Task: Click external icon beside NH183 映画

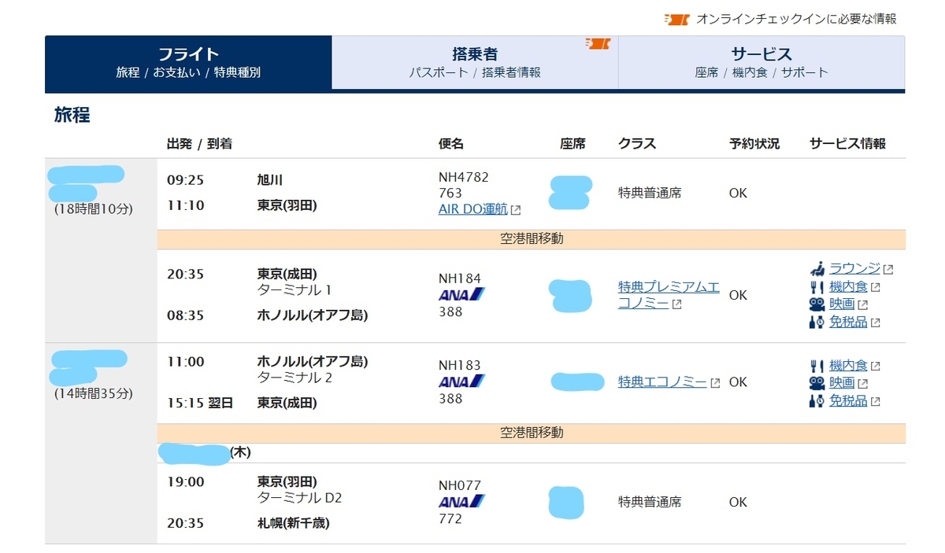Action: (863, 383)
